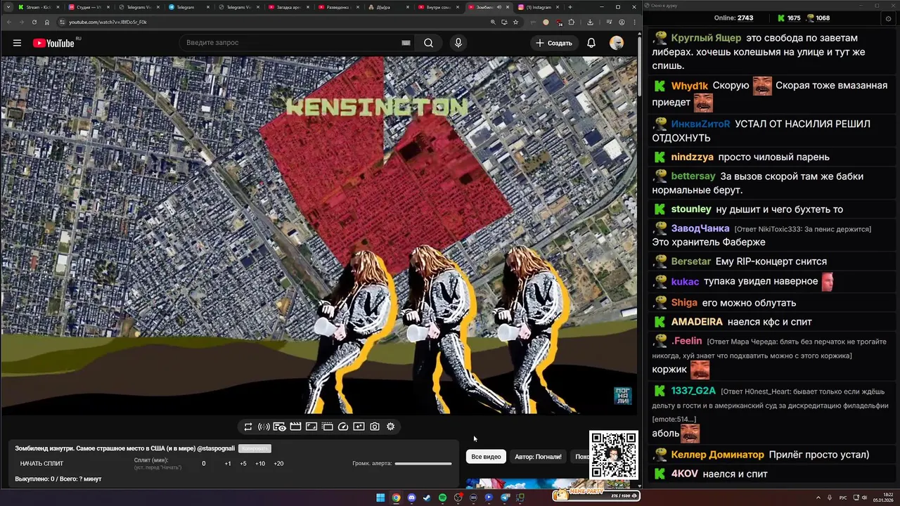Add +5 minutes to split

[243, 464]
